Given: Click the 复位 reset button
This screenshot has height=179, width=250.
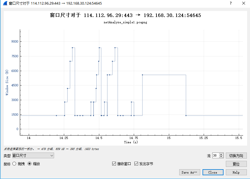Looking at the screenshot, I should point(236,164).
